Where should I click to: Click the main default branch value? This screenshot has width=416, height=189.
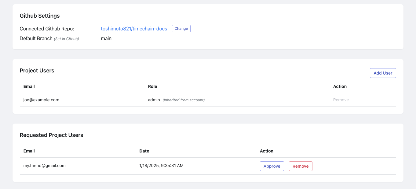[106, 39]
